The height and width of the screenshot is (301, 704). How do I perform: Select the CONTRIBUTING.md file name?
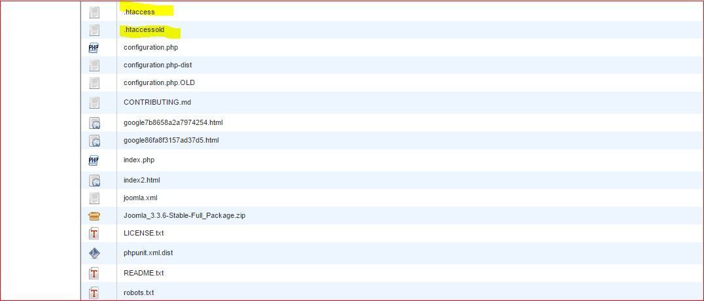pyautogui.click(x=157, y=103)
